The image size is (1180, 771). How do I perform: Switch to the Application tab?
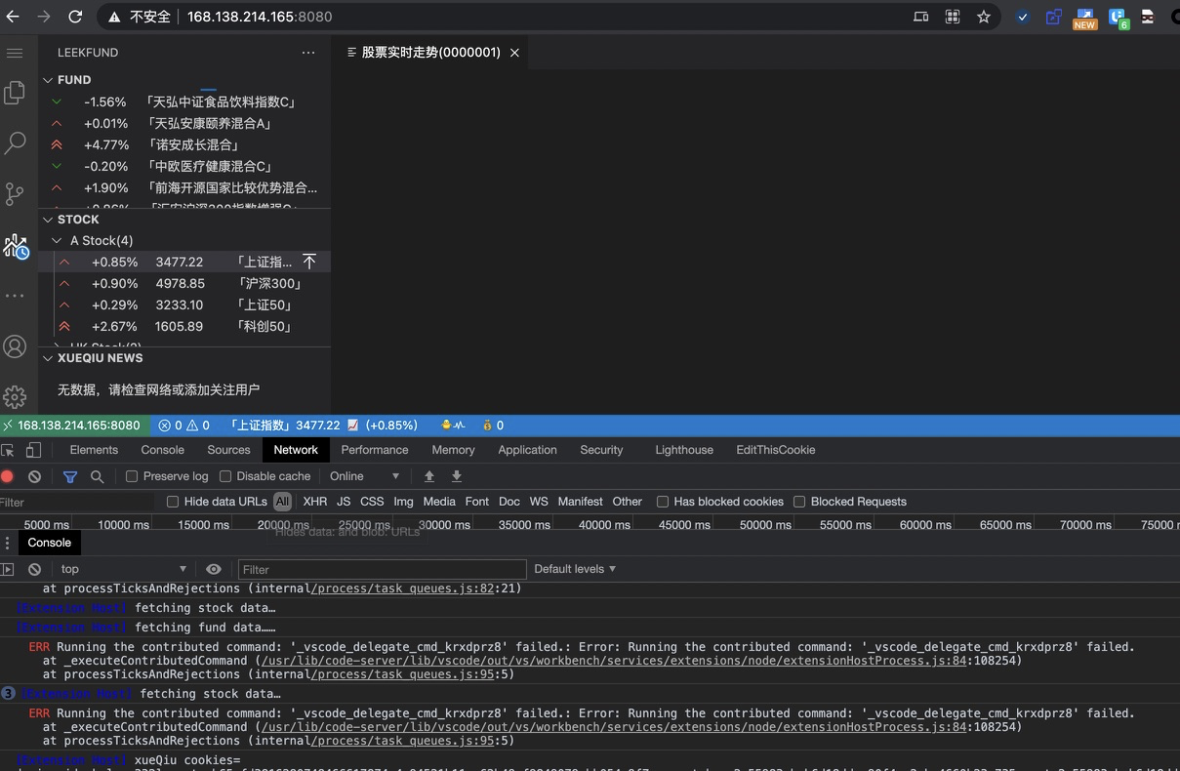coord(527,450)
